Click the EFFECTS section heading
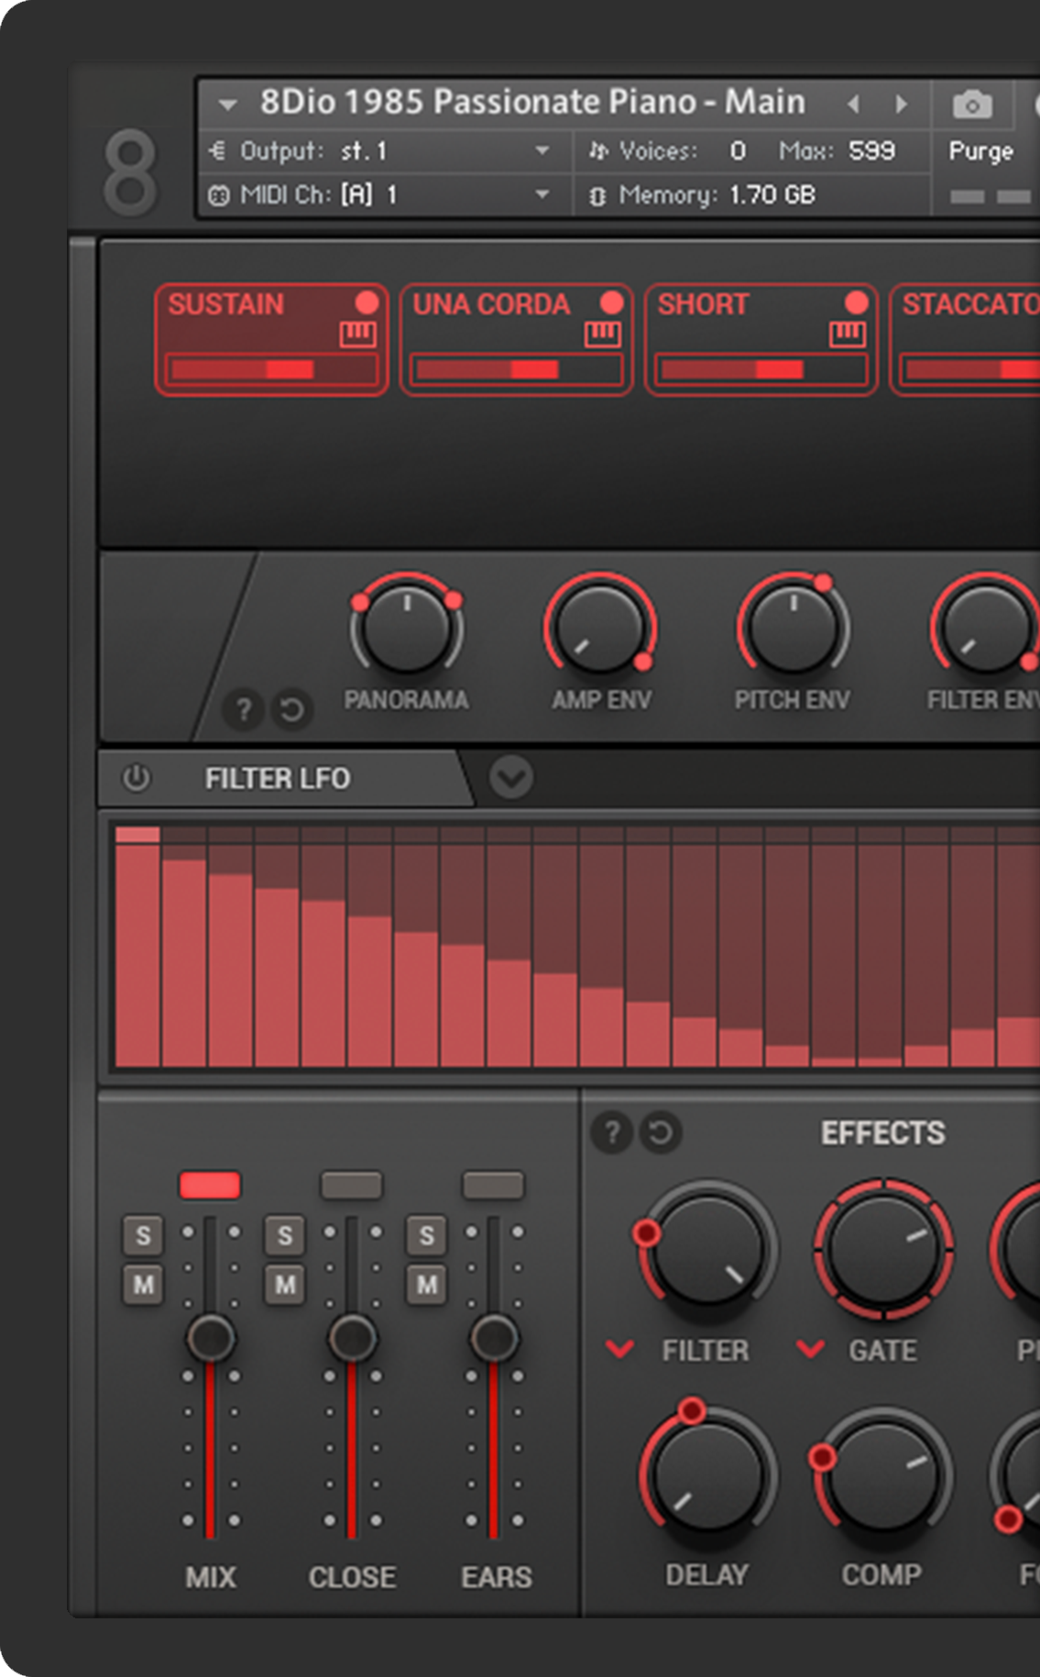This screenshot has width=1040, height=1677. tap(882, 1134)
